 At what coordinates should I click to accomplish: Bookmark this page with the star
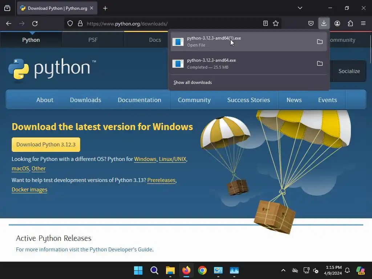click(x=276, y=23)
